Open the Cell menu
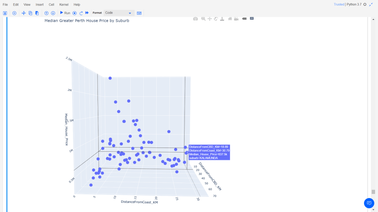Image resolution: width=378 pixels, height=212 pixels. [x=51, y=4]
